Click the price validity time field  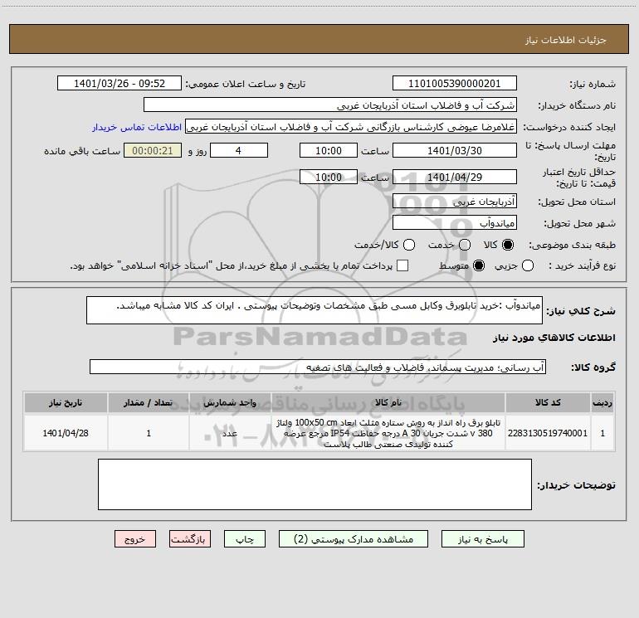329,177
